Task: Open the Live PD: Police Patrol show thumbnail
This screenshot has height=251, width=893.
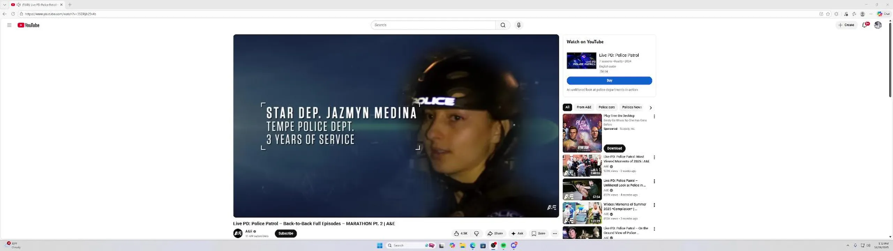Action: pyautogui.click(x=581, y=61)
